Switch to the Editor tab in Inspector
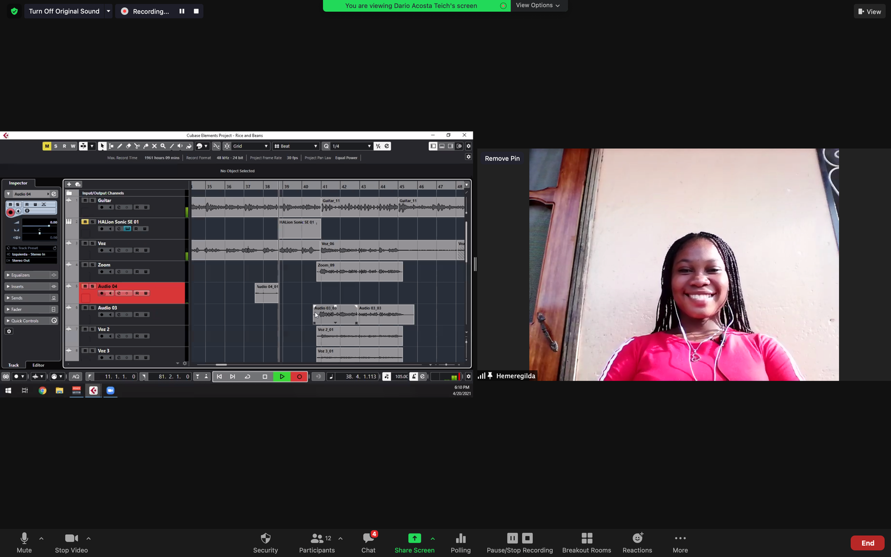Image resolution: width=891 pixels, height=557 pixels. tap(38, 365)
